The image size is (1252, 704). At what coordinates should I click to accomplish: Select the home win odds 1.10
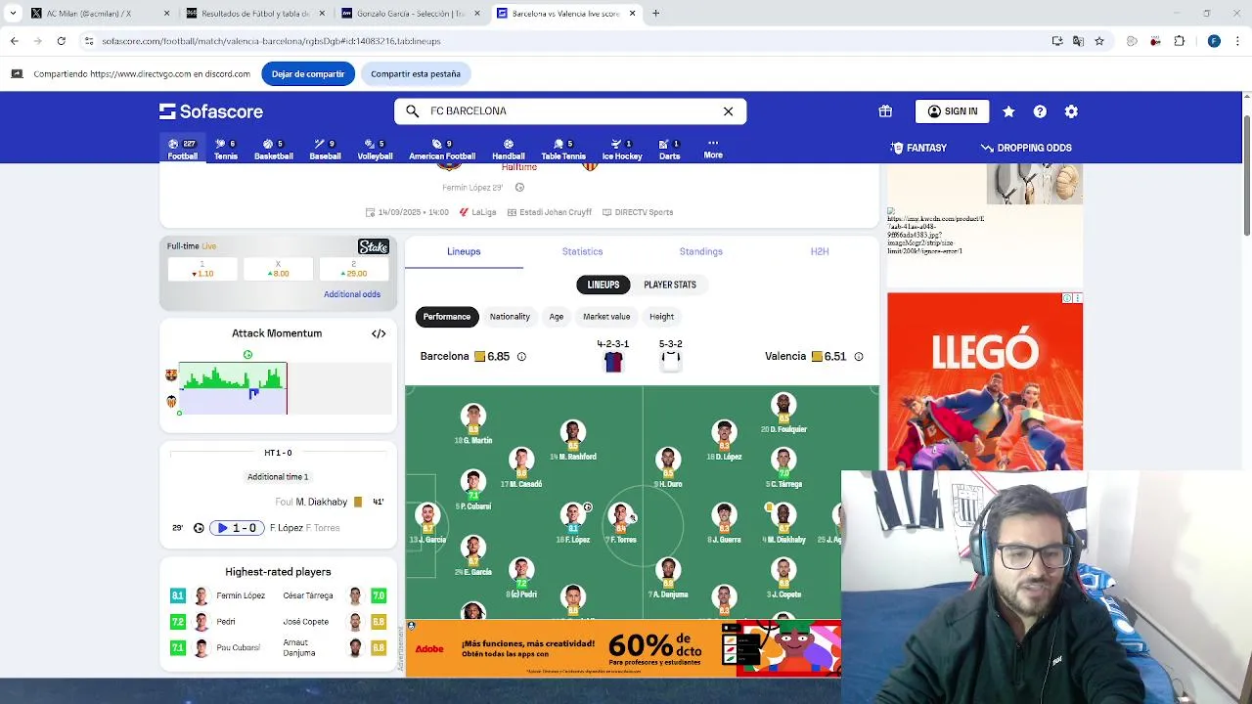pyautogui.click(x=202, y=269)
